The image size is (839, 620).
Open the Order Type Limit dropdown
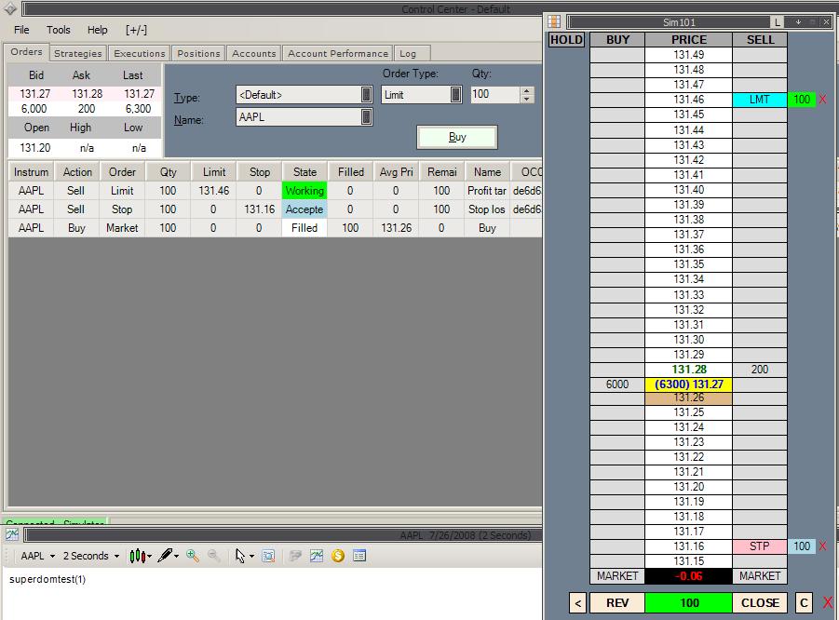click(x=422, y=95)
